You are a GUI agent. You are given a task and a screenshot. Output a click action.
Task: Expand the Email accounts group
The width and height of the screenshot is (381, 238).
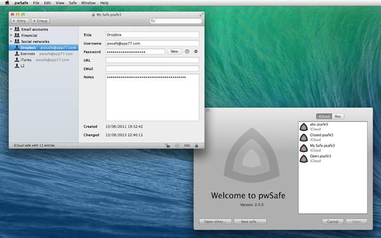coord(11,29)
